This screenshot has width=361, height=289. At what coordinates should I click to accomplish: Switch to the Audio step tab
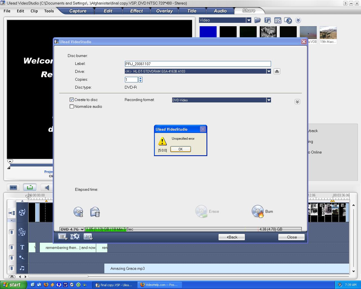[x=220, y=11]
